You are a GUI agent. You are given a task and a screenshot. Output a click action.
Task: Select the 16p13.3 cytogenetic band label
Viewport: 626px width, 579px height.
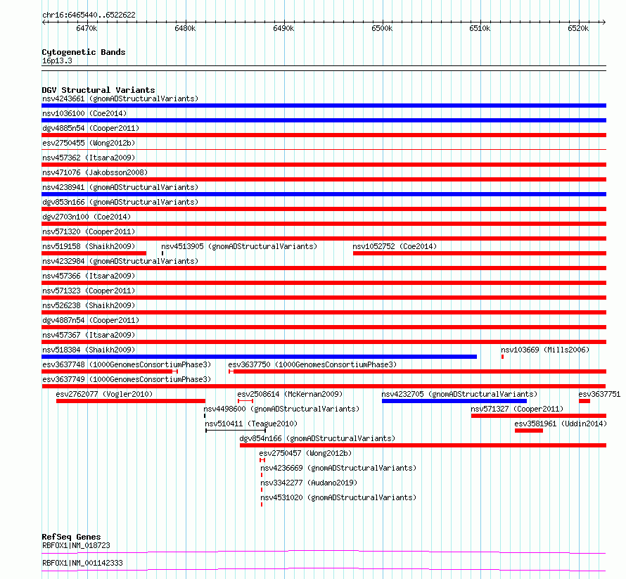pyautogui.click(x=57, y=61)
